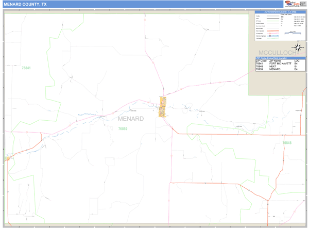Screen dimensions: 309x228
Task: Click the ZIP code label 76841 on the map
Action: pyautogui.click(x=26, y=68)
